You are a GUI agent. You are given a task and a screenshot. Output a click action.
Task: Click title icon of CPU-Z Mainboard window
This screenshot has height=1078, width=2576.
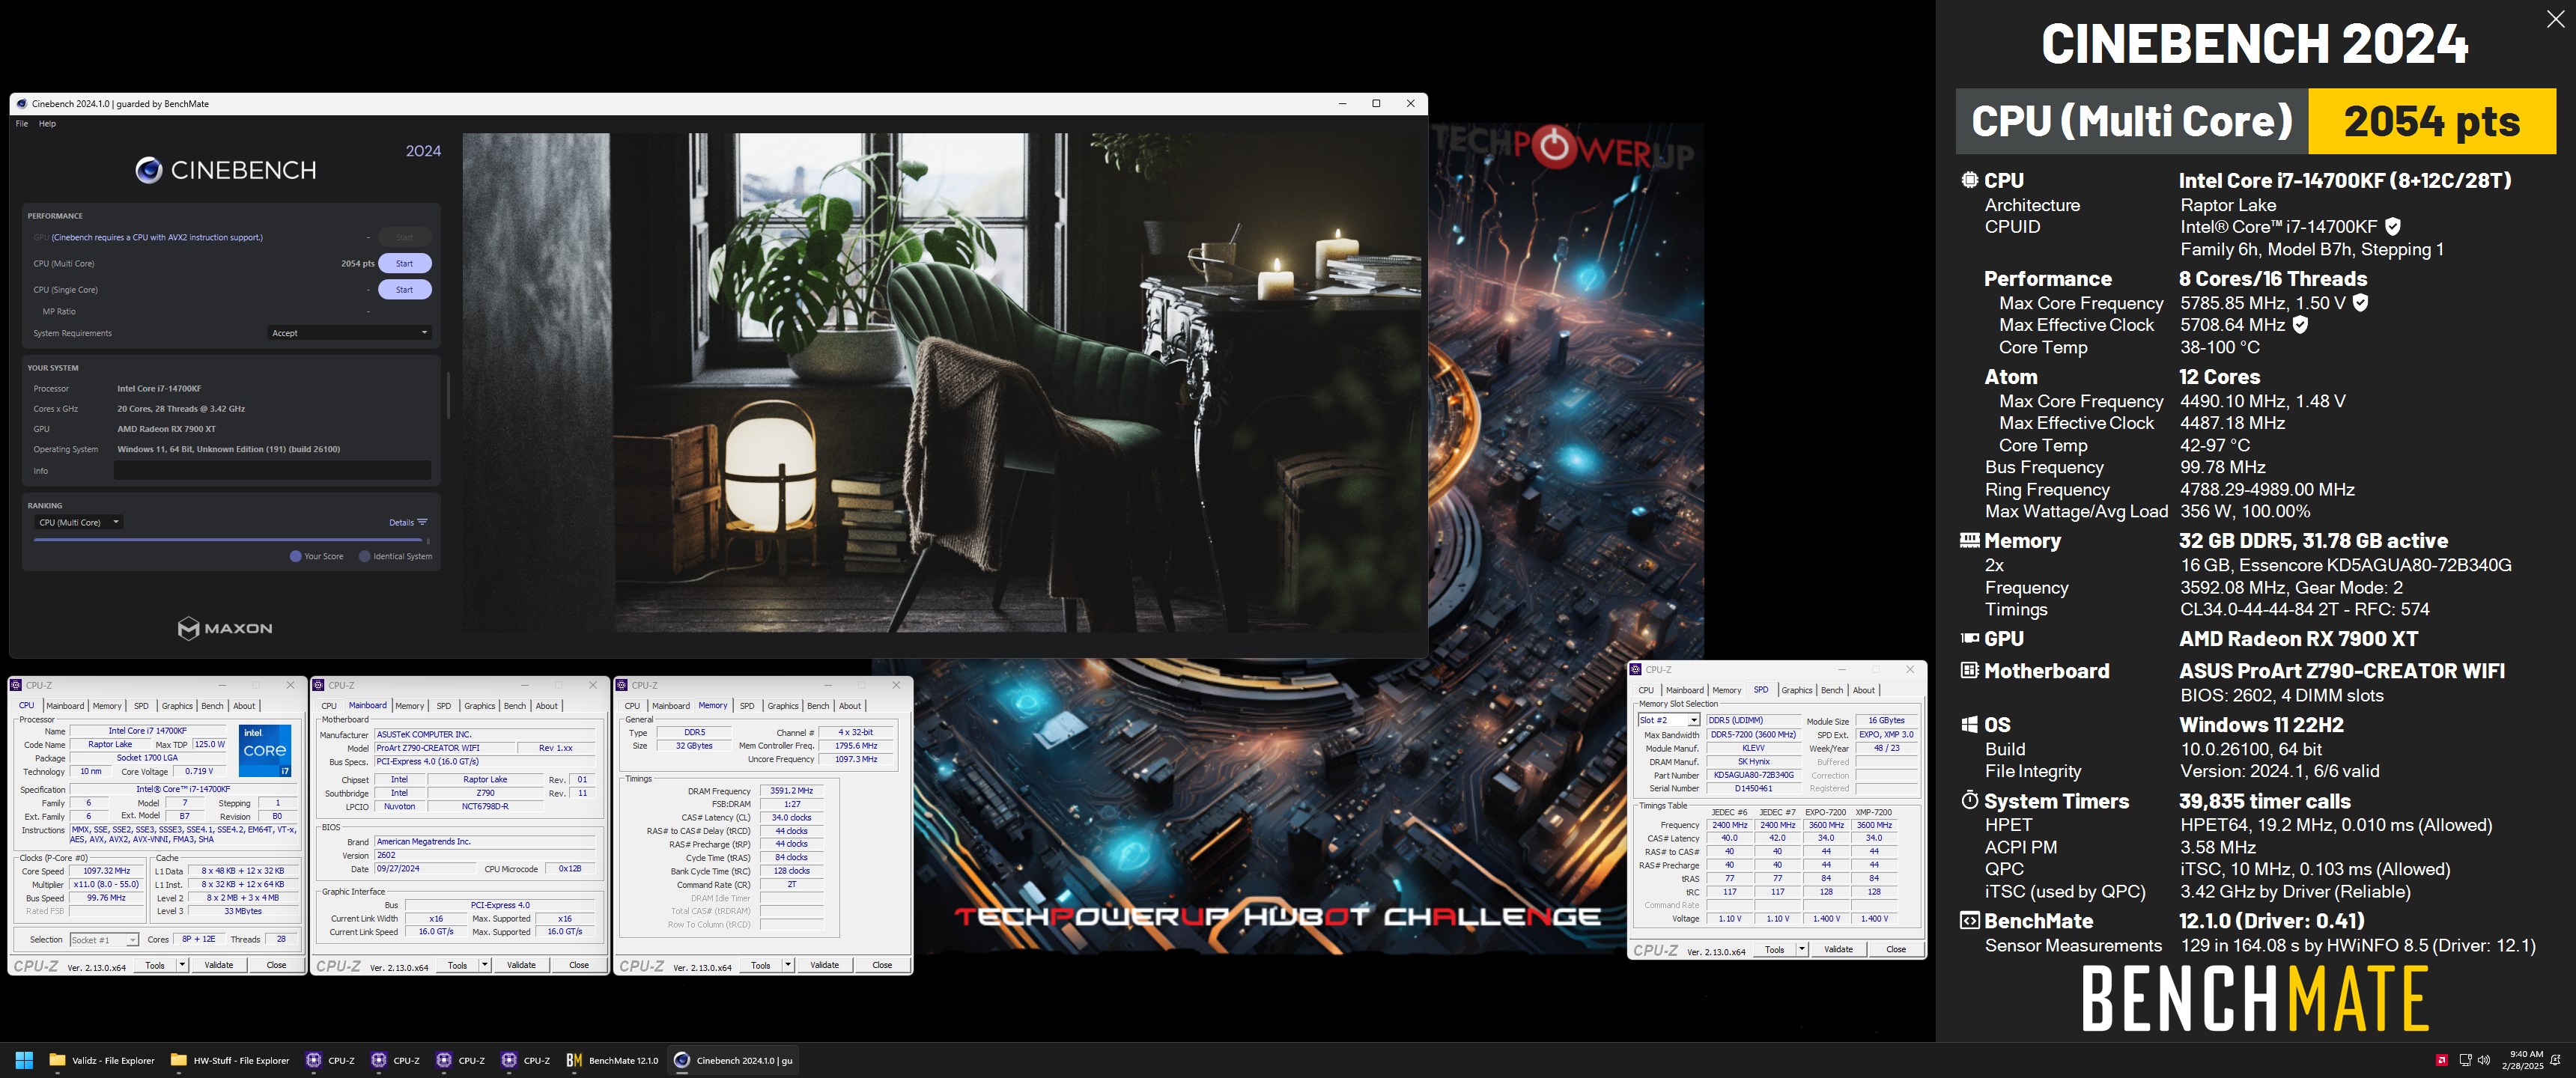319,685
